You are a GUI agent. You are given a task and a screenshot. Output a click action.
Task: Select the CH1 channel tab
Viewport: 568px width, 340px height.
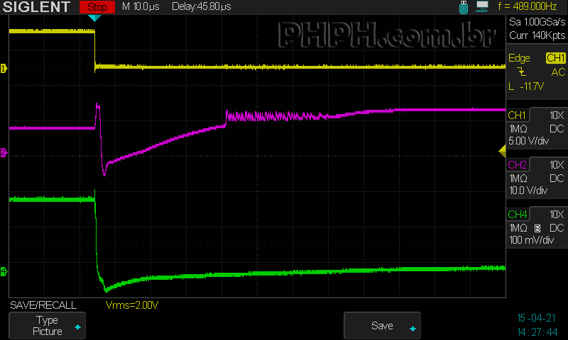point(518,115)
